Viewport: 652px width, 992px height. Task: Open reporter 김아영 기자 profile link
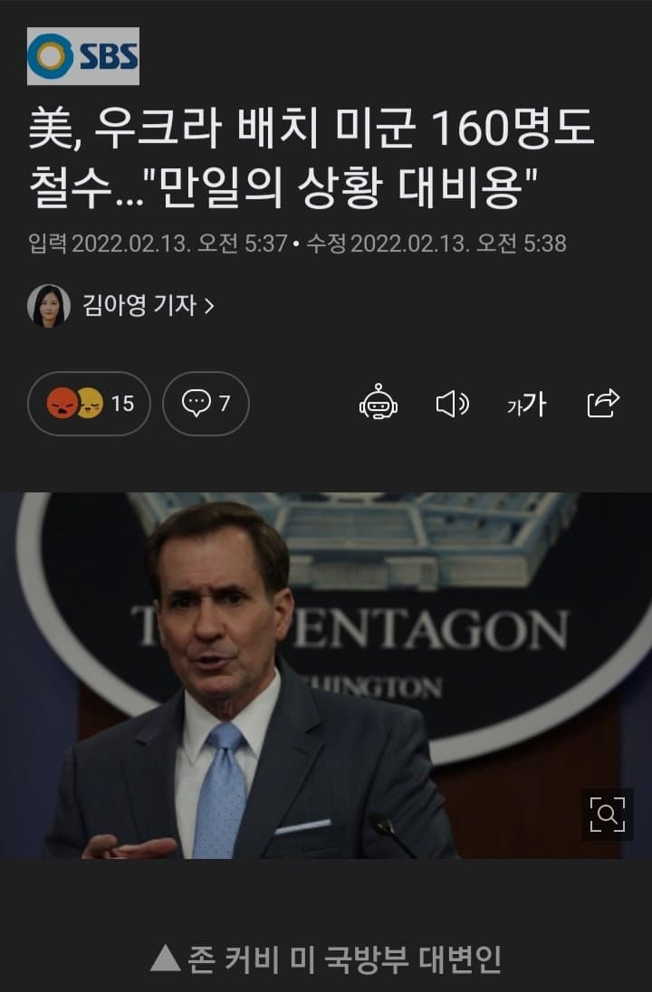click(x=139, y=306)
